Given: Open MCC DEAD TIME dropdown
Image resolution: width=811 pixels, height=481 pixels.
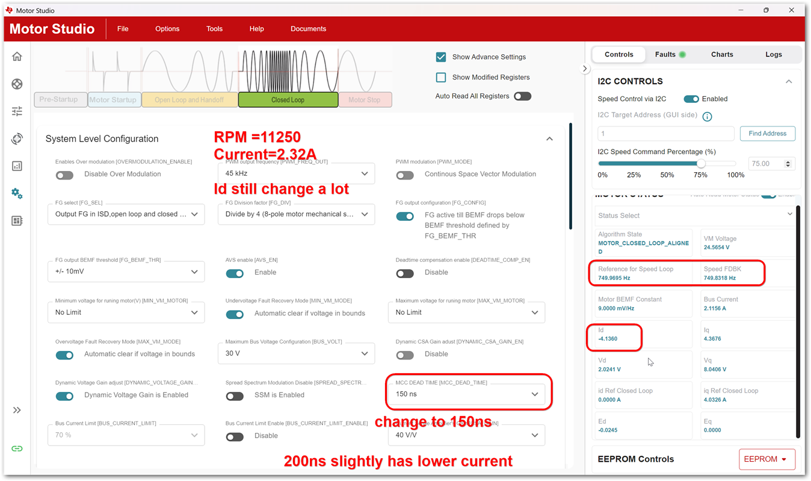Looking at the screenshot, I should coord(466,394).
